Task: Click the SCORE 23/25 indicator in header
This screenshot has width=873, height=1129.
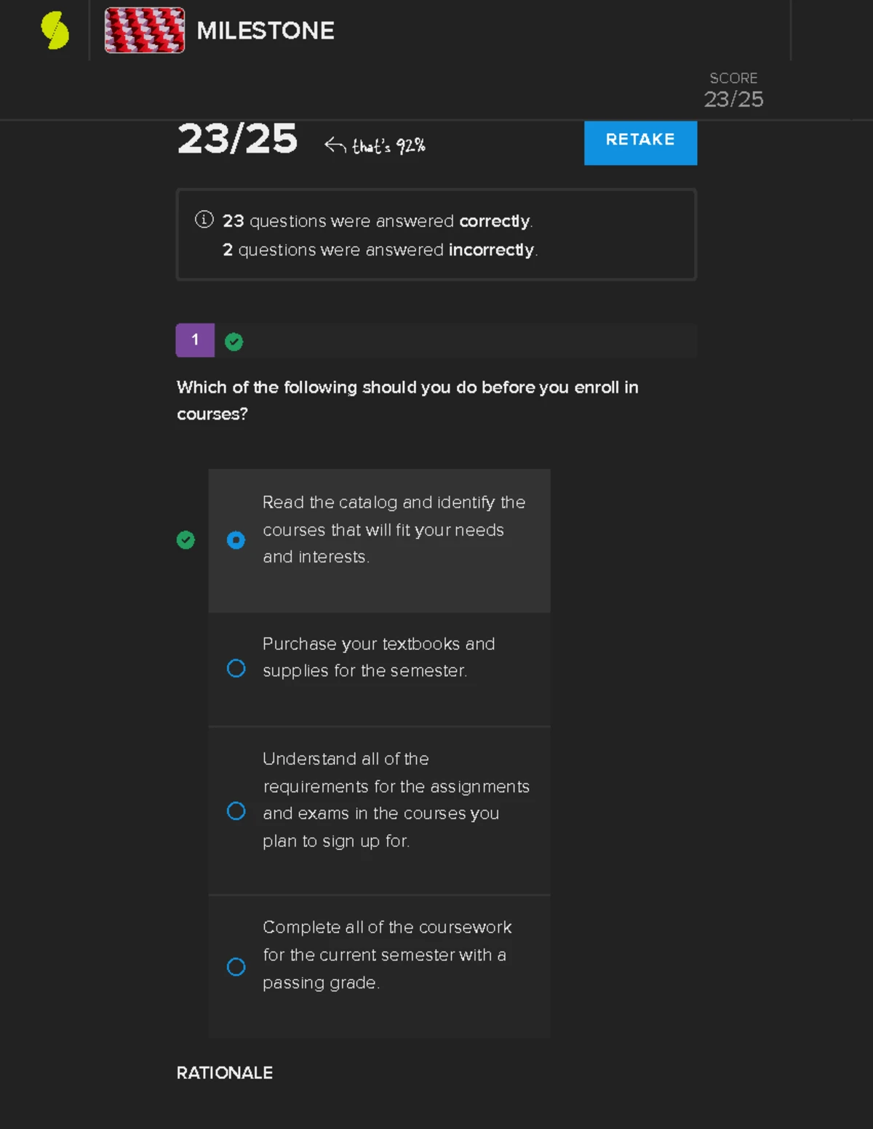Action: (733, 90)
